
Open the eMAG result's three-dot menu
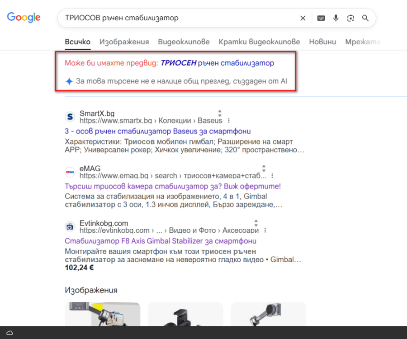point(272,176)
